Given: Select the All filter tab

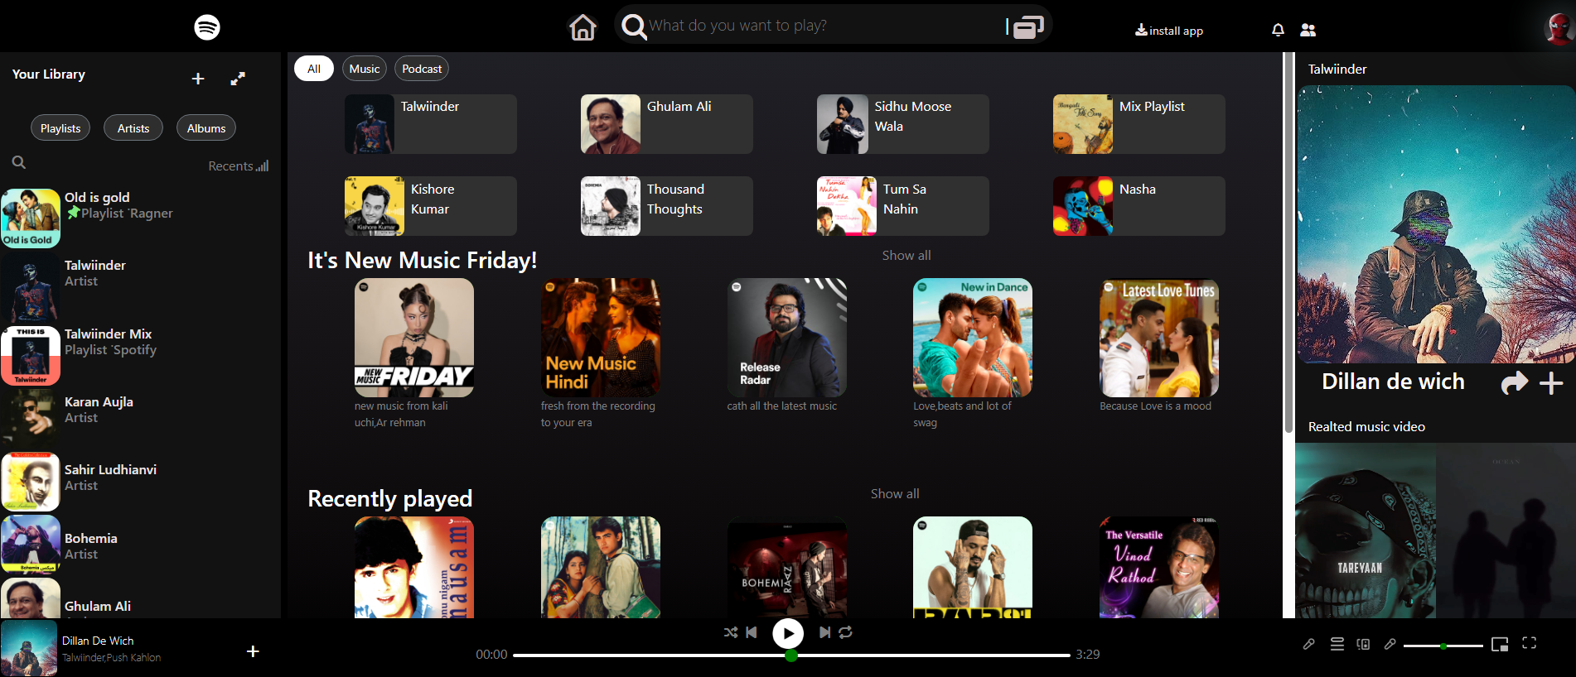Looking at the screenshot, I should [314, 69].
